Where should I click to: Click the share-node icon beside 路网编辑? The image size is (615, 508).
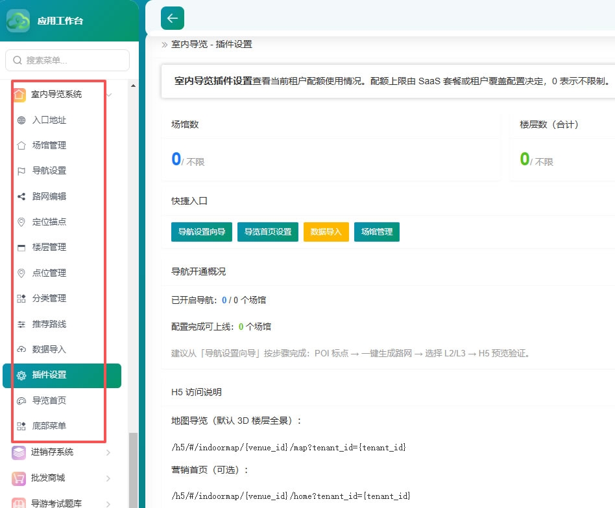pyautogui.click(x=21, y=196)
